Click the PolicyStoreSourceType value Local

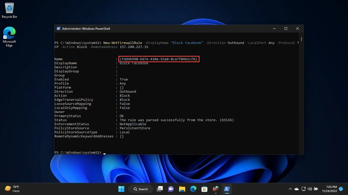click(x=125, y=132)
